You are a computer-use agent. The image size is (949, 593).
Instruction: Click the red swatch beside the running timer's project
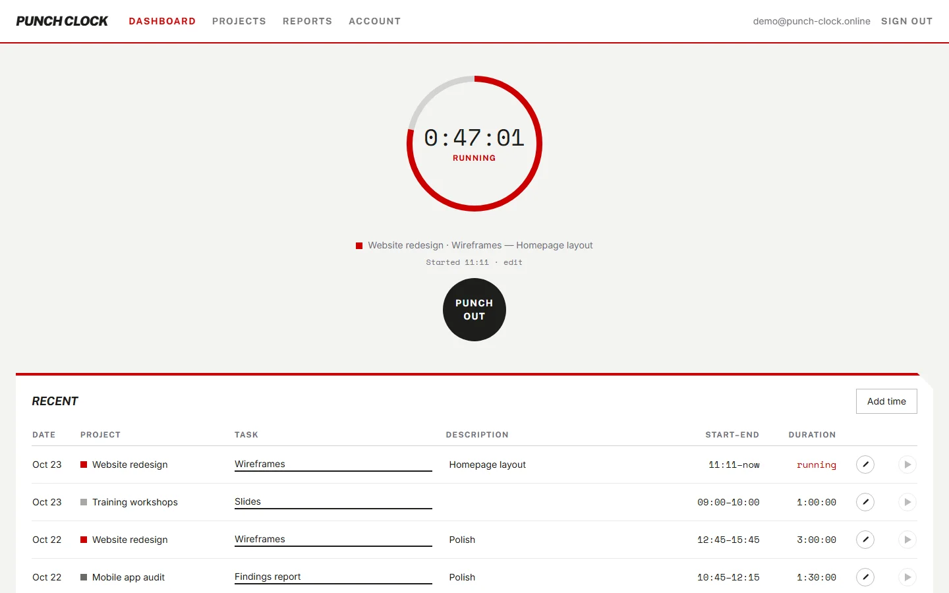point(359,246)
